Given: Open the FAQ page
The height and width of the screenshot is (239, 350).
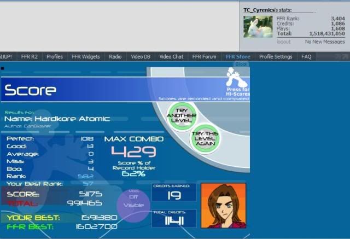Looking at the screenshot, I should pyautogui.click(x=306, y=56).
